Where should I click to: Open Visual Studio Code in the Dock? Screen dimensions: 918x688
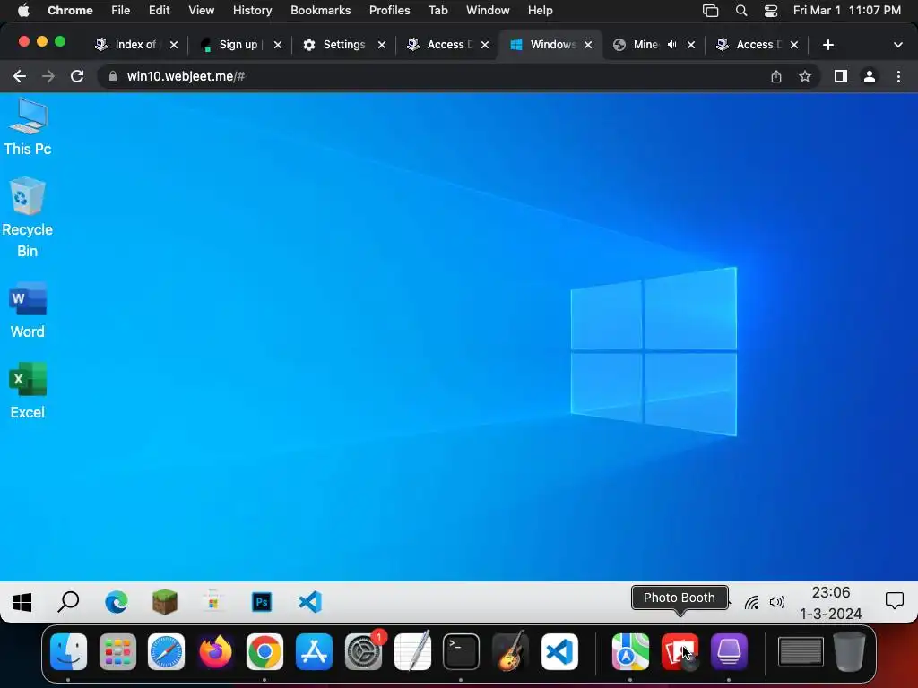coord(559,651)
